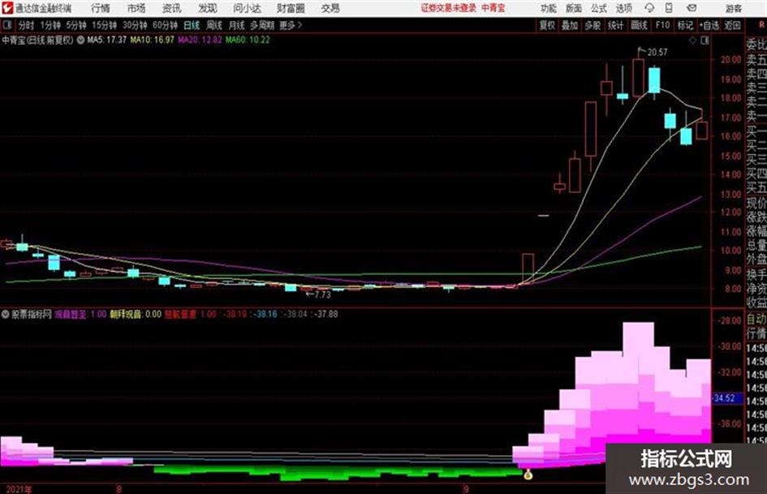Select the 周线 weekly chart tab
767x494 pixels.
coord(214,25)
